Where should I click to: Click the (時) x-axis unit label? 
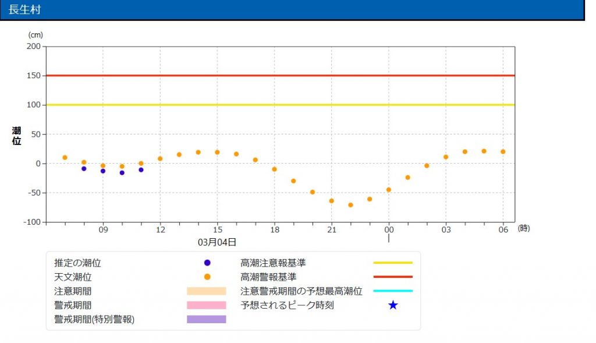tap(524, 228)
